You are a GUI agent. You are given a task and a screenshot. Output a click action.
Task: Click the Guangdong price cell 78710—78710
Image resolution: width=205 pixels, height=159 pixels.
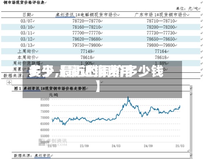[x=161, y=21]
